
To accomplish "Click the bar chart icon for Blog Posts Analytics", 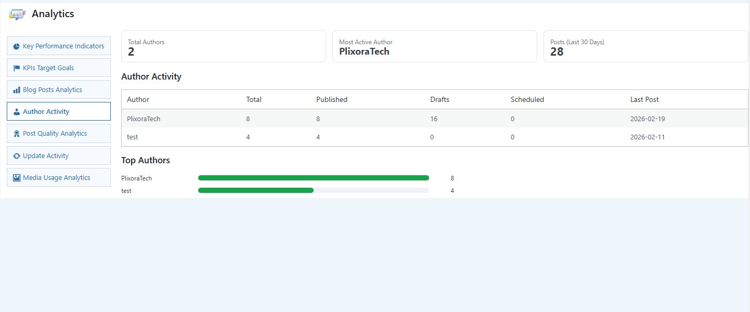I will (x=17, y=90).
